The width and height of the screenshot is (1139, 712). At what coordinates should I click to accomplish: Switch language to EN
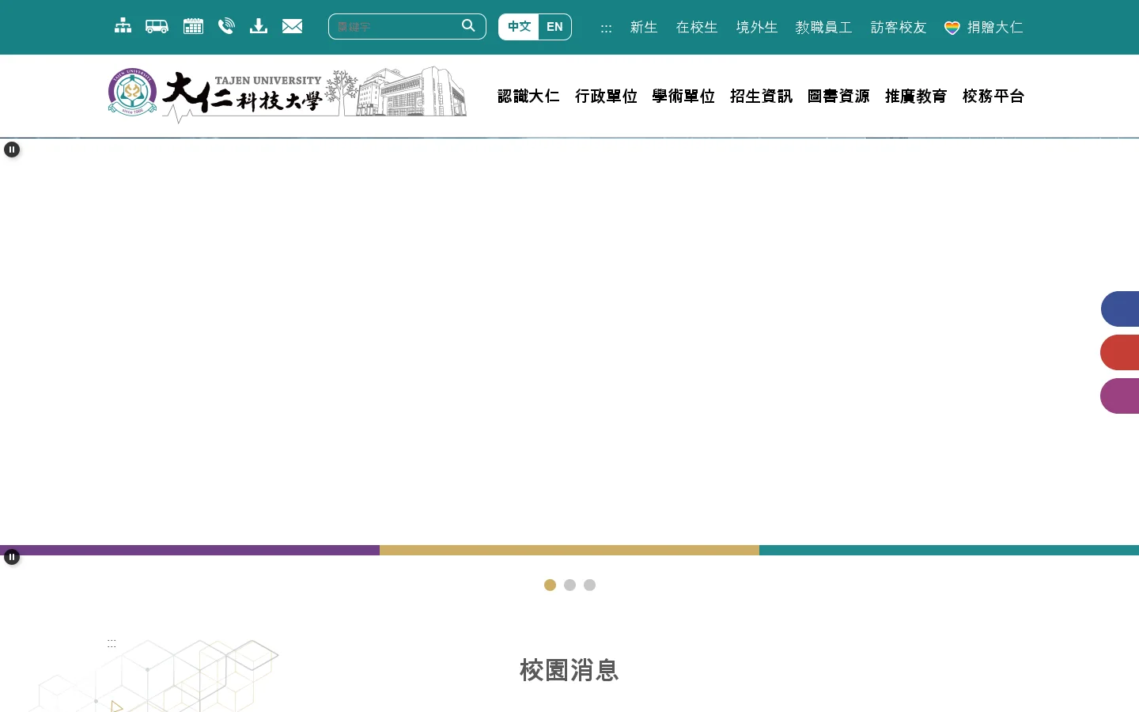point(554,27)
